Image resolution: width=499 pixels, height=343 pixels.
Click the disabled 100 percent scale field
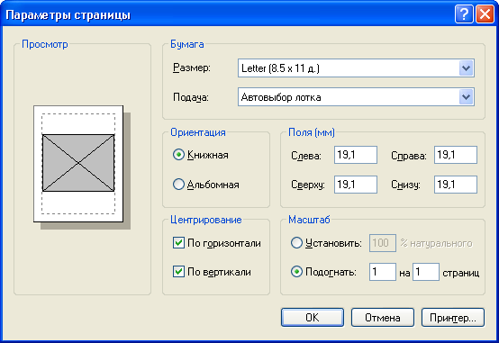coord(383,243)
